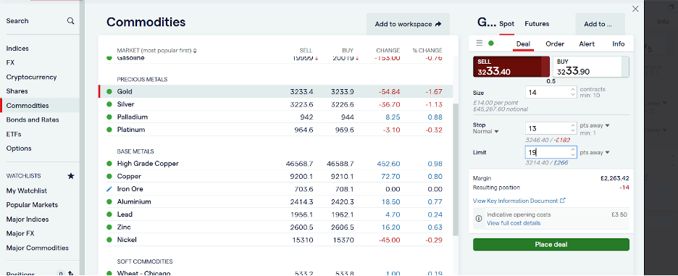Click the % CHANGE column header
Screen dimensions: 678x276
(x=427, y=51)
